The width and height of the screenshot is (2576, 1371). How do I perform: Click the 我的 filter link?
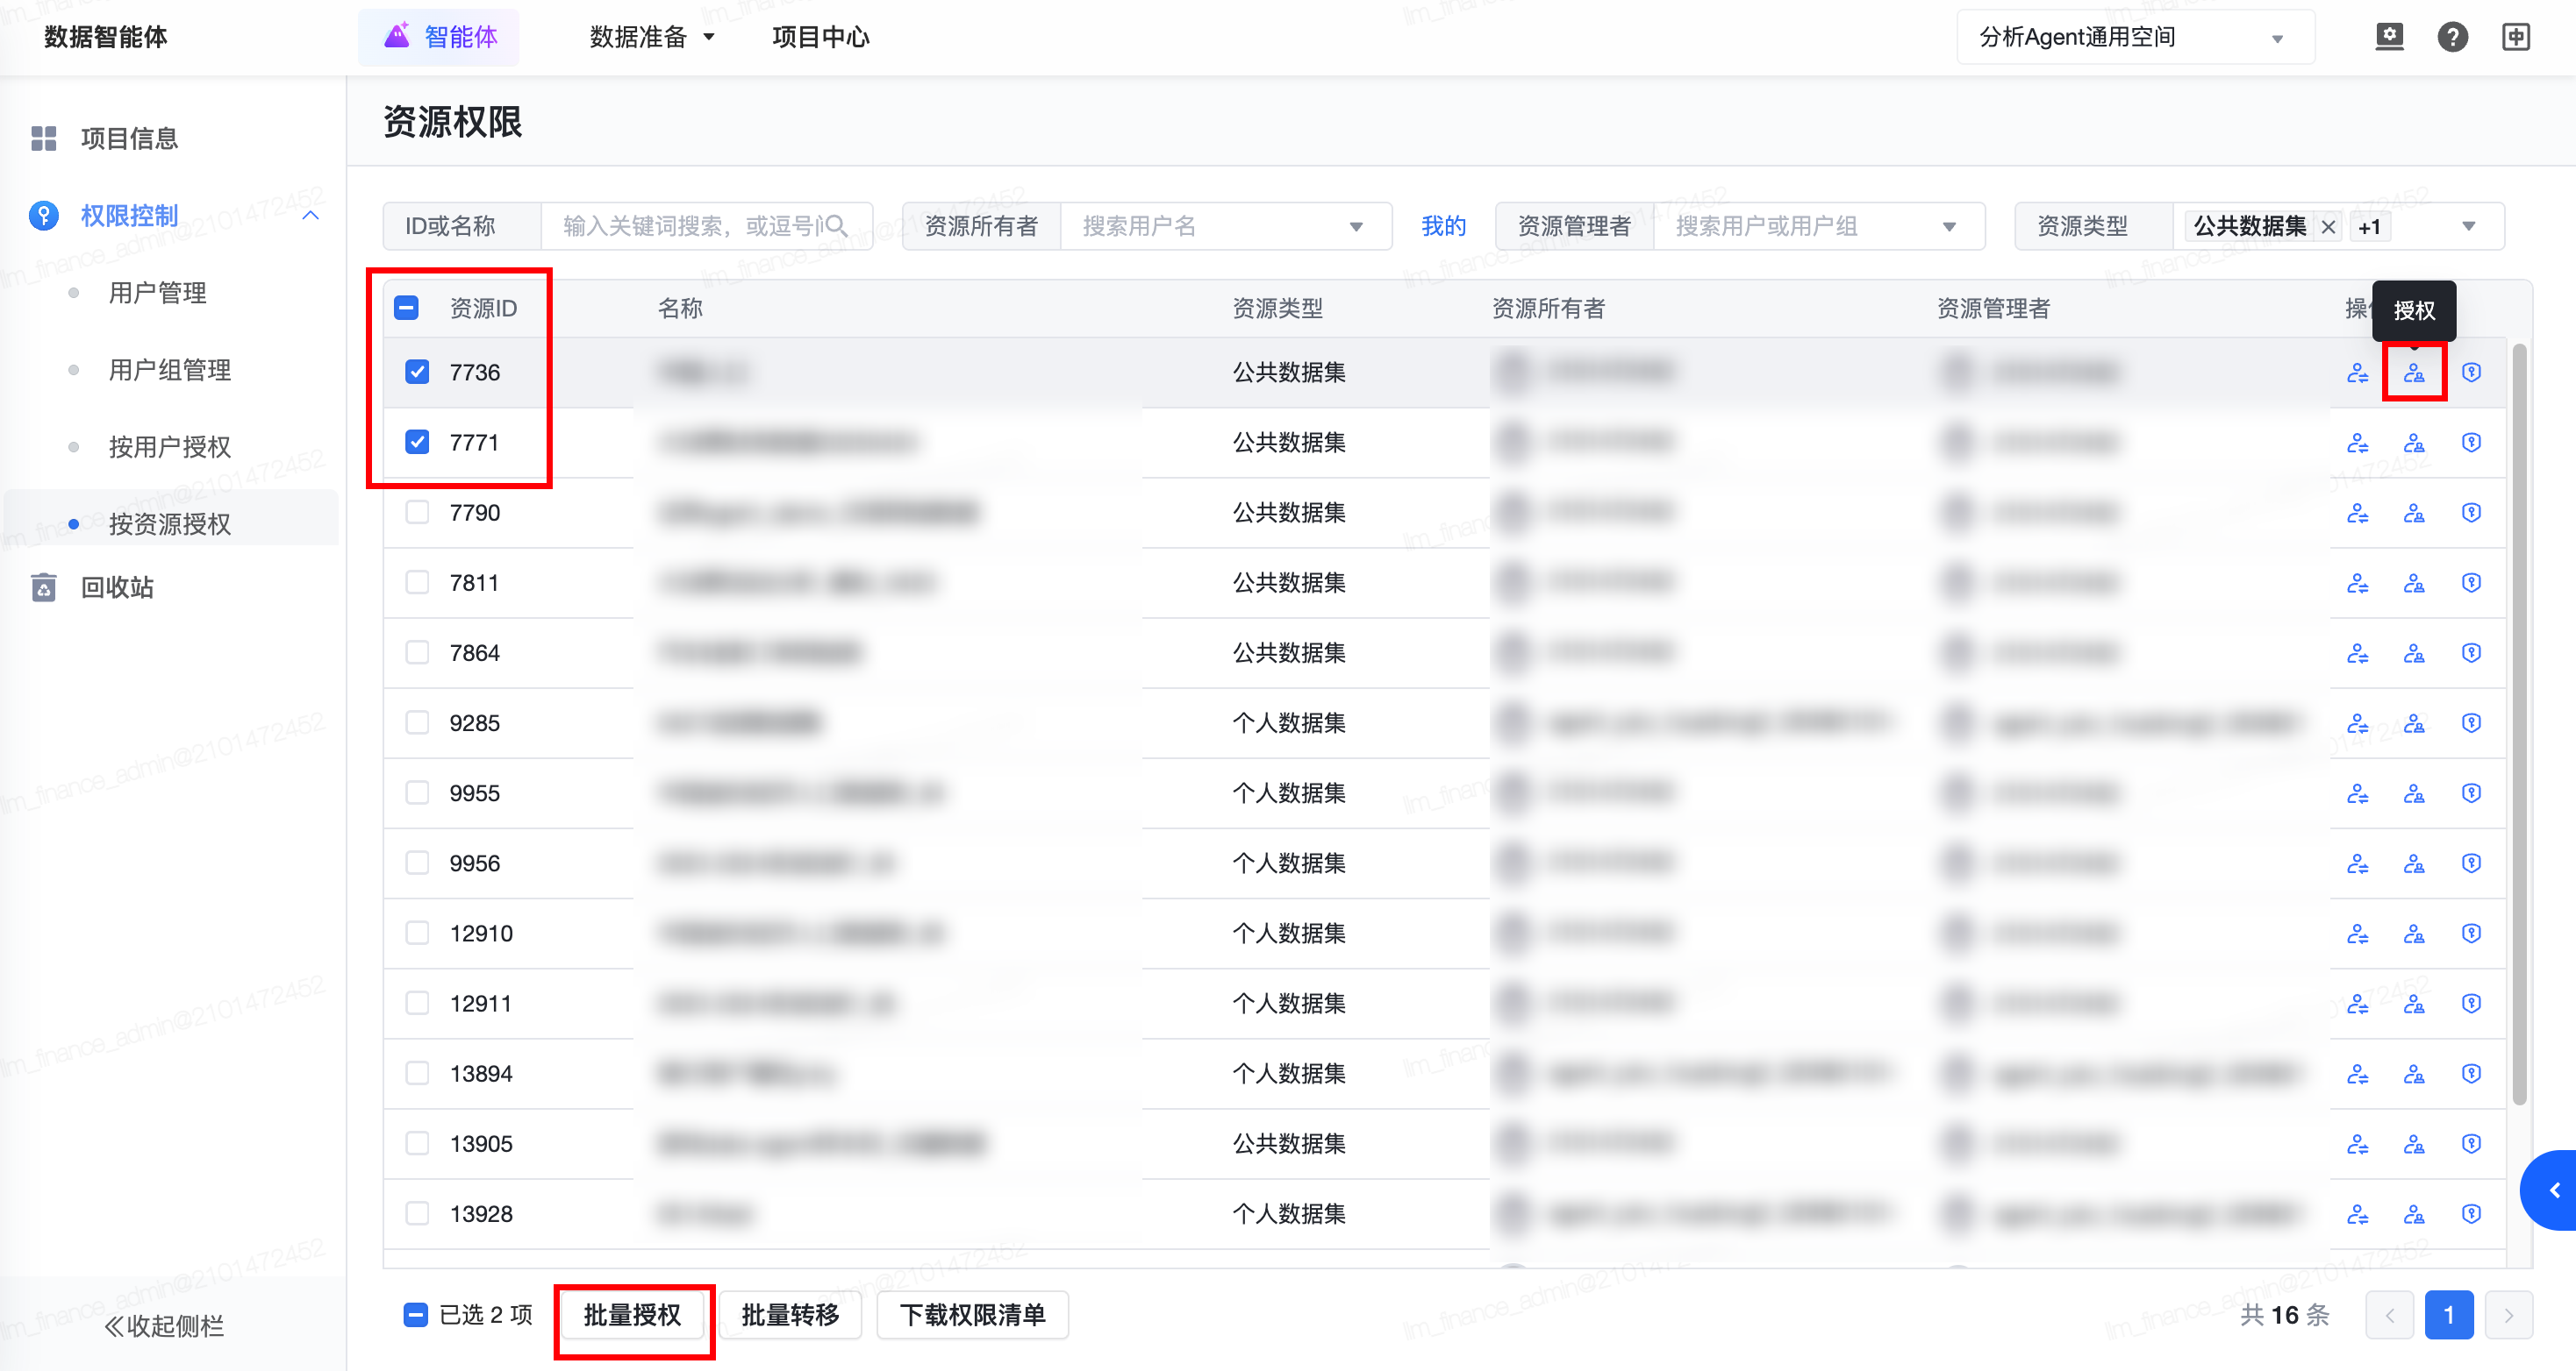[x=1443, y=226]
